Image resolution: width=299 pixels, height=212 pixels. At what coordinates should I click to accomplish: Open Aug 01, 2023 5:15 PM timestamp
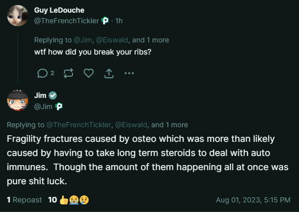pos(253,200)
